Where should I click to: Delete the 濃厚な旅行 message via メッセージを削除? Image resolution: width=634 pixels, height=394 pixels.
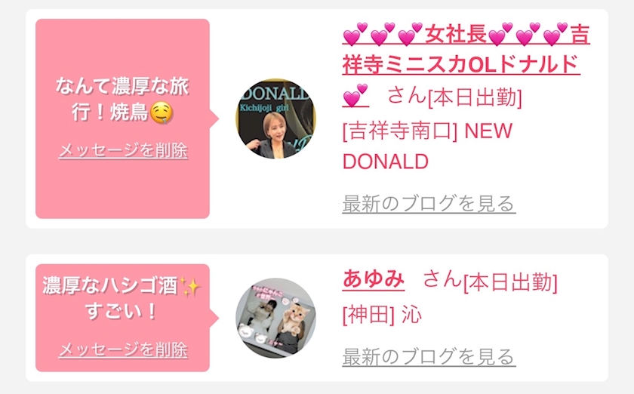[123, 150]
